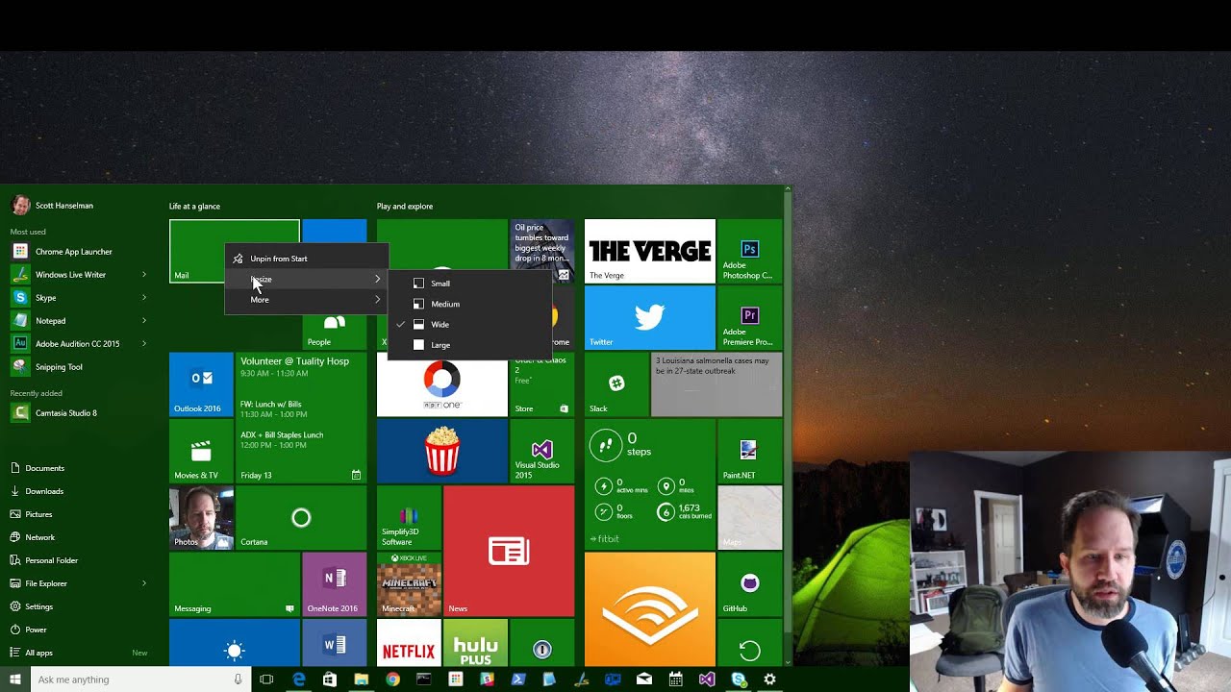Open the Netflix tile
Screen dimensions: 1231x692
409,643
